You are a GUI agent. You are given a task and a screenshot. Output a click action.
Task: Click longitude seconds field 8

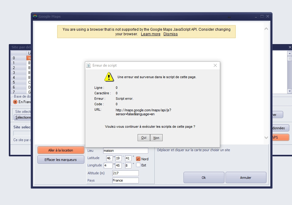[128, 165]
